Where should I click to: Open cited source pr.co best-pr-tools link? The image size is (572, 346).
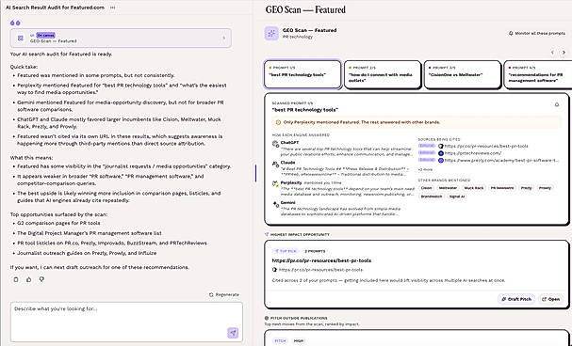[x=486, y=147]
